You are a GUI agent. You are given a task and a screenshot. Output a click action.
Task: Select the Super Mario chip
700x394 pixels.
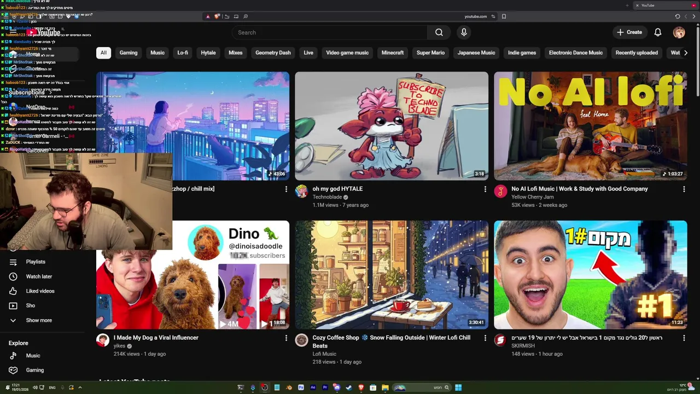[x=430, y=53]
